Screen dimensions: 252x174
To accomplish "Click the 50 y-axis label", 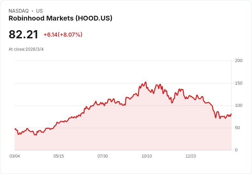I will point(237,128).
